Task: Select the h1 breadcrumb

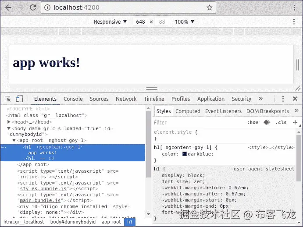Action: [x=130, y=222]
